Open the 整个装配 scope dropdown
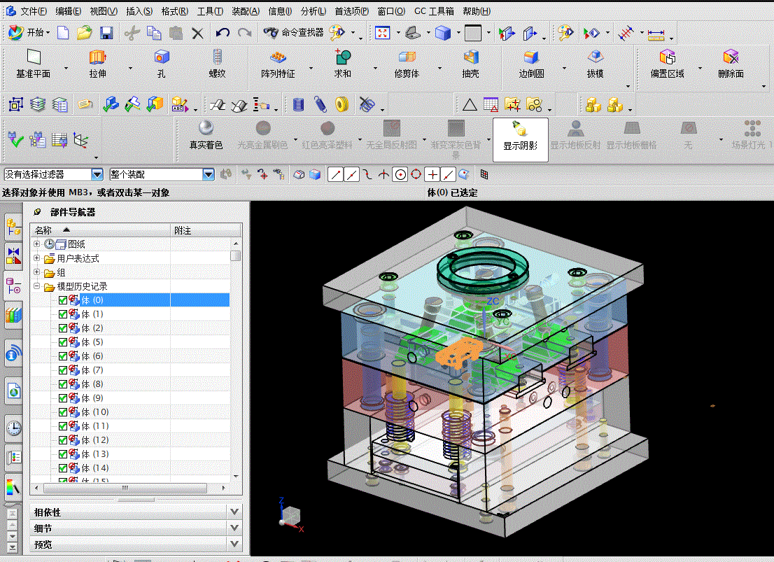 [209, 174]
